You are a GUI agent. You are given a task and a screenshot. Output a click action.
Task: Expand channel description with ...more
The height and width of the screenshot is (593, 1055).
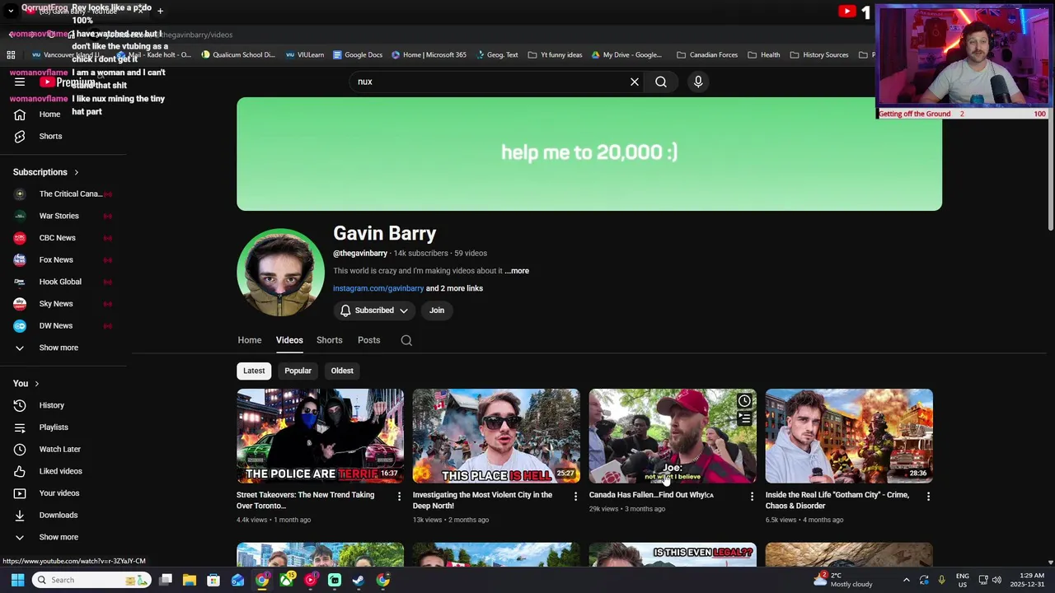[517, 271]
